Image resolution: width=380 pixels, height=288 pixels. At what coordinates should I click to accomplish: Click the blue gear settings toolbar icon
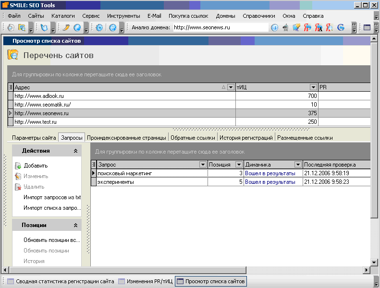[x=99, y=27]
